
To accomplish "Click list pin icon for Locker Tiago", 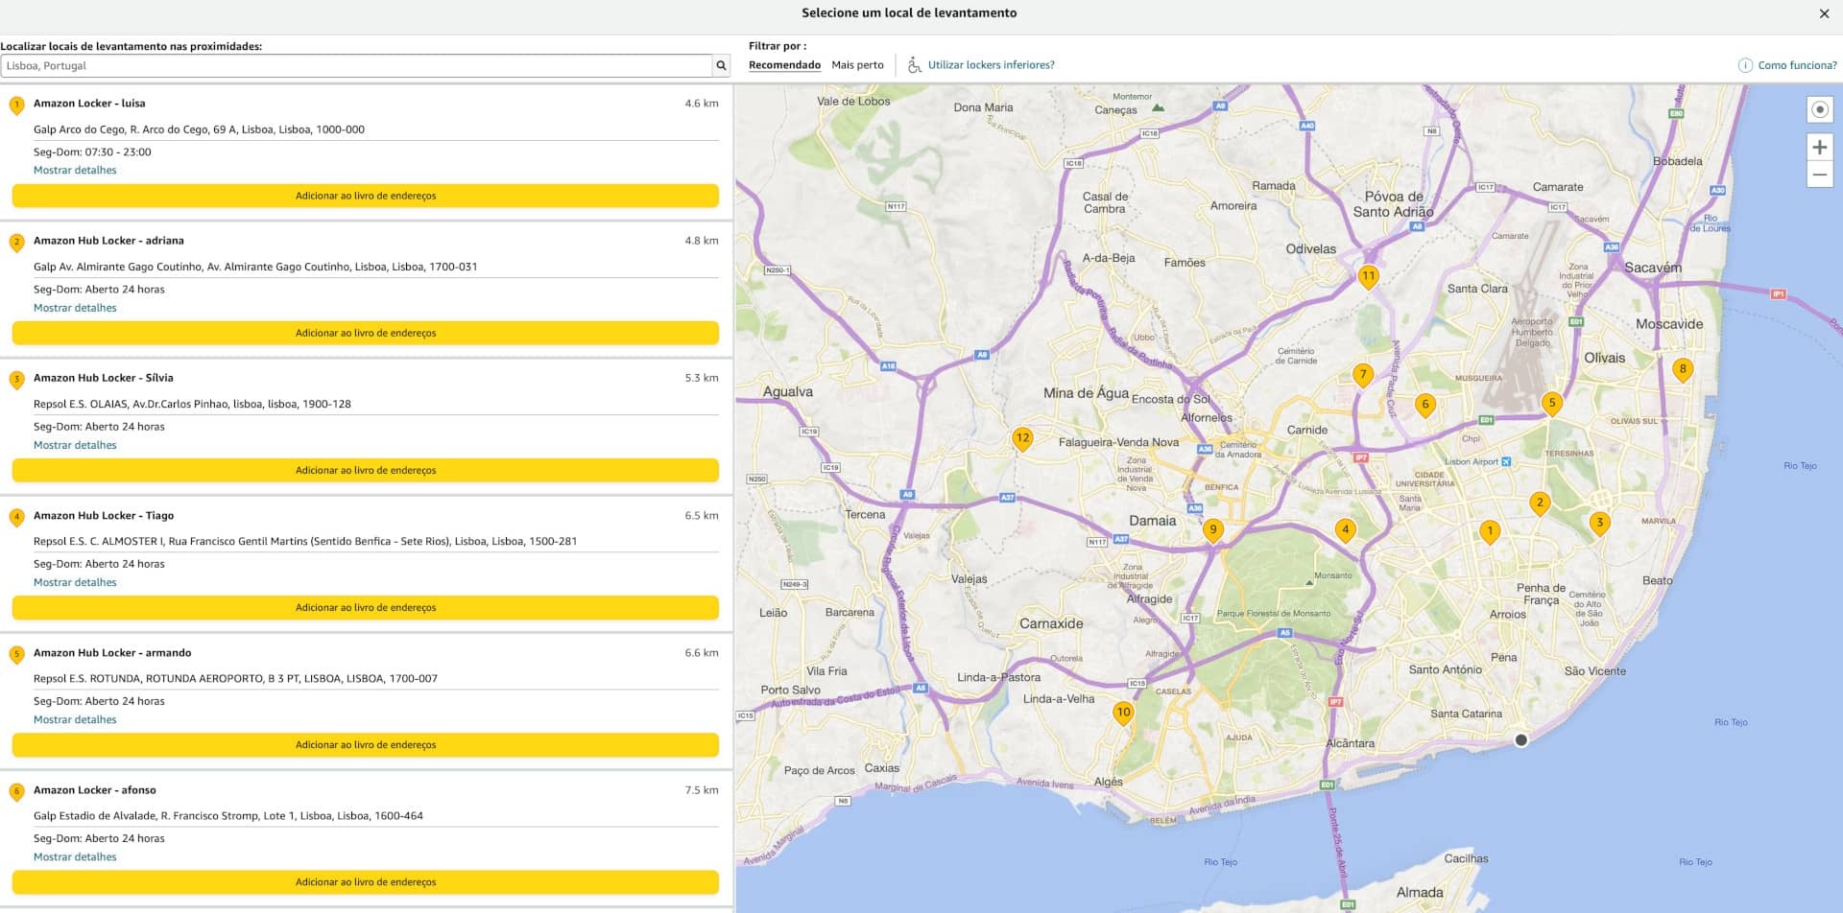I will pyautogui.click(x=16, y=518).
